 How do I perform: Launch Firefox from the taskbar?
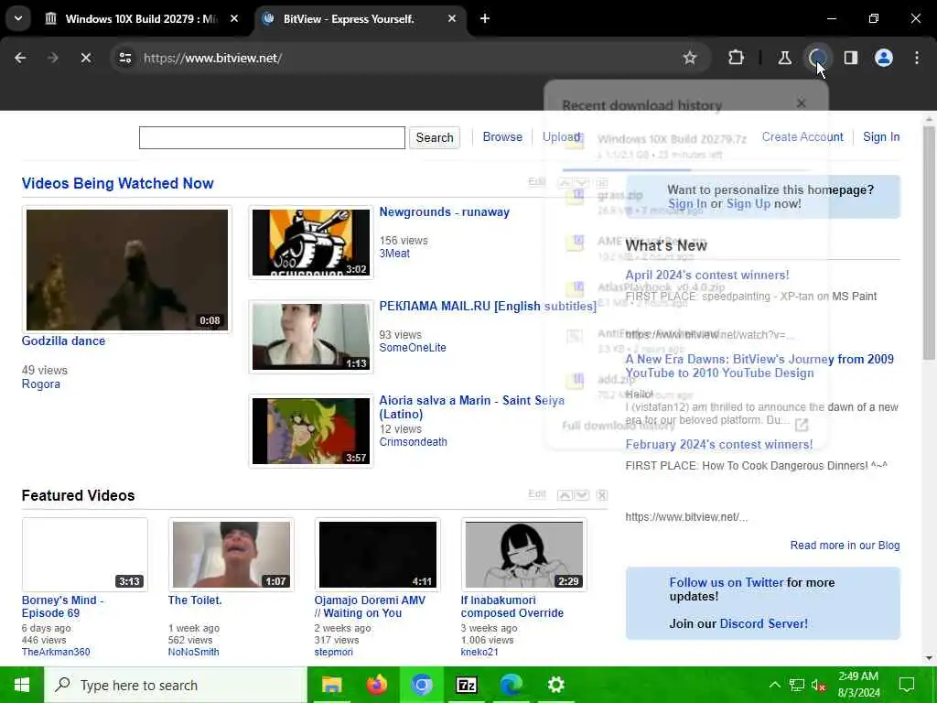[376, 685]
